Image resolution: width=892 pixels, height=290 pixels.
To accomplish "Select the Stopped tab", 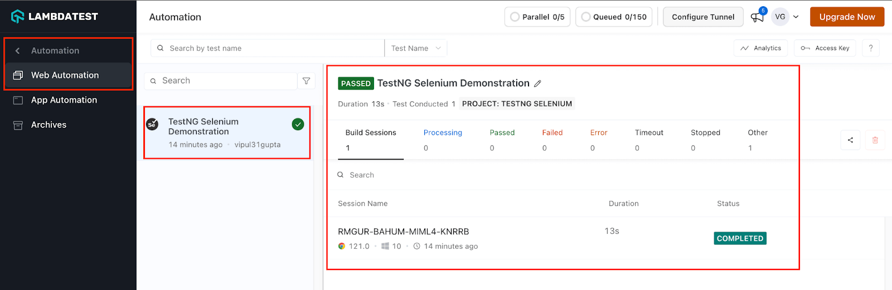I will tap(705, 140).
